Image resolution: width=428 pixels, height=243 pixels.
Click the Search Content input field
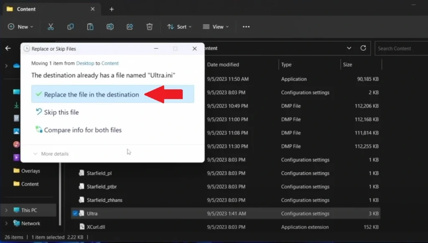pos(401,48)
